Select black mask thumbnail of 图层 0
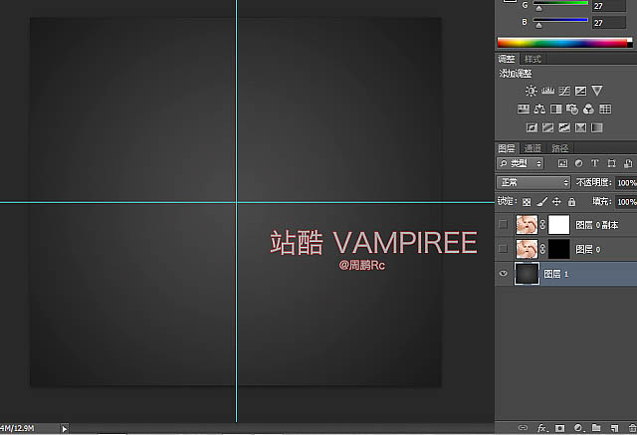 point(559,249)
